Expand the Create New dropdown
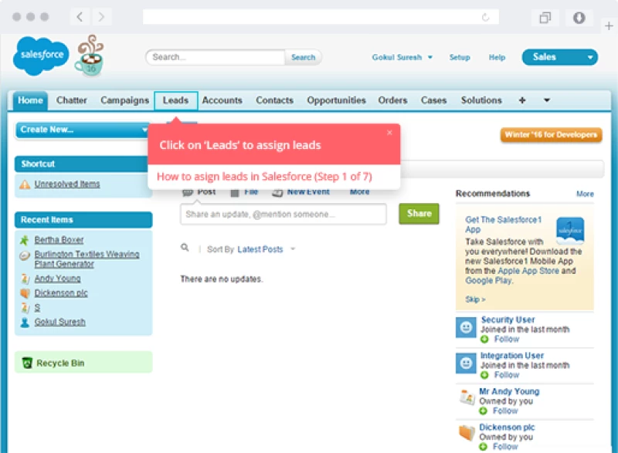The height and width of the screenshot is (453, 618). (144, 130)
